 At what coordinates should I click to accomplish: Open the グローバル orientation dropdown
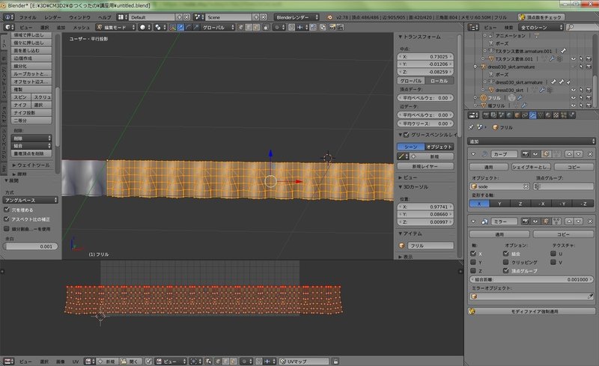tap(217, 27)
